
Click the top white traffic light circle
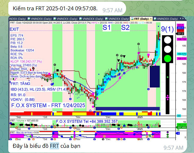tap(167, 40)
